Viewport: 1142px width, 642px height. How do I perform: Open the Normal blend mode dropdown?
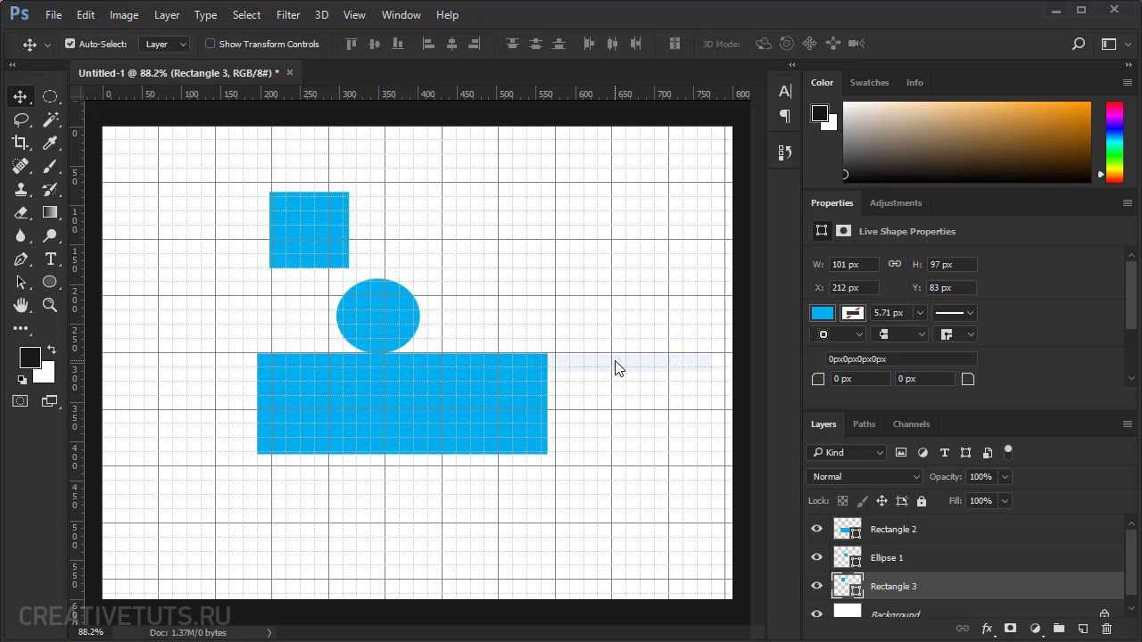pos(864,477)
